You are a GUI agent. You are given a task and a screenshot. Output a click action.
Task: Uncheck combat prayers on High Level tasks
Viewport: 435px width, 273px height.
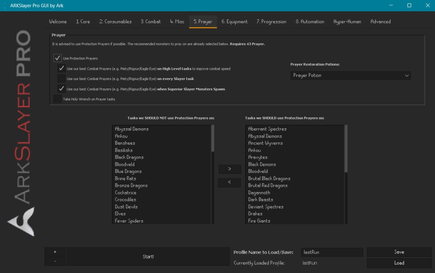coord(61,68)
